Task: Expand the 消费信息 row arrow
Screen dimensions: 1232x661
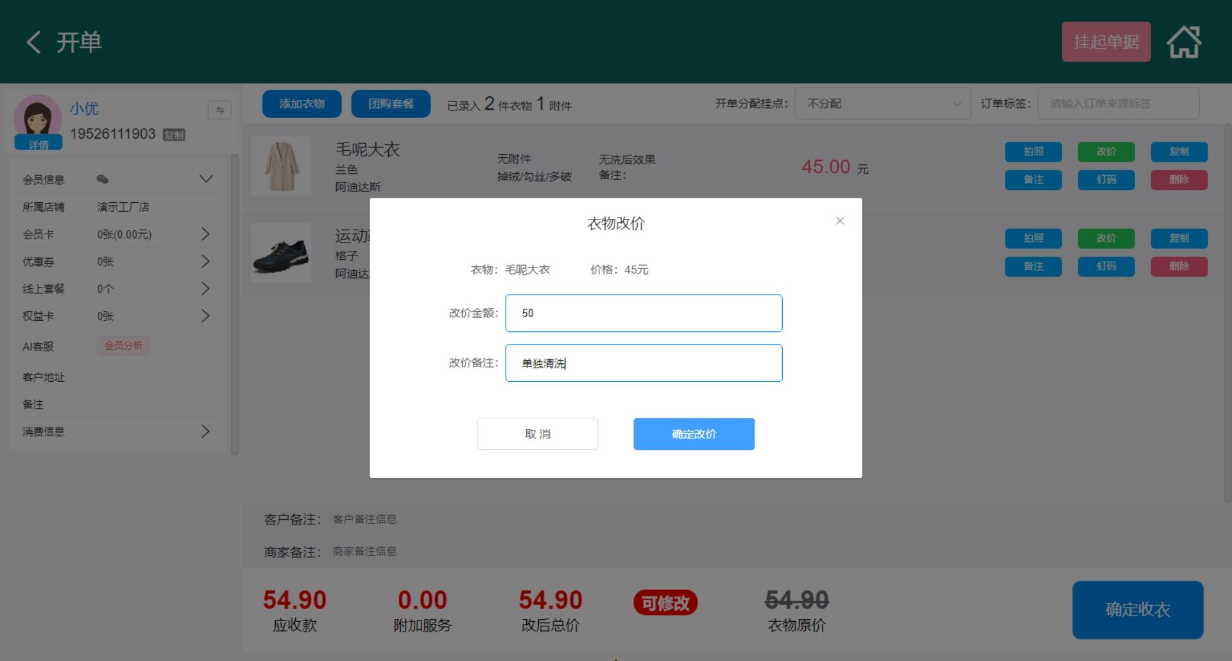Action: [x=205, y=431]
